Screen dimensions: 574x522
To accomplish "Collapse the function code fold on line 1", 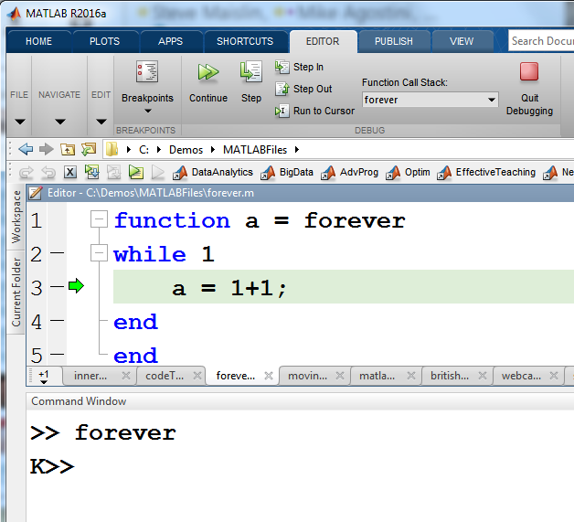I will coord(99,220).
